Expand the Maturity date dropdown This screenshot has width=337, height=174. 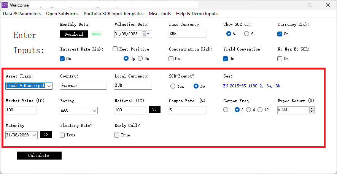click(34, 135)
